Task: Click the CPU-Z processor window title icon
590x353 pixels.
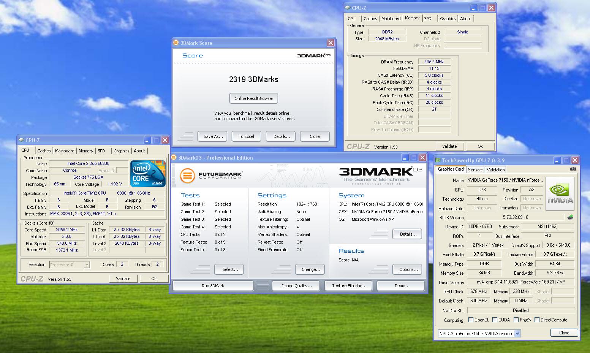Action: point(21,140)
